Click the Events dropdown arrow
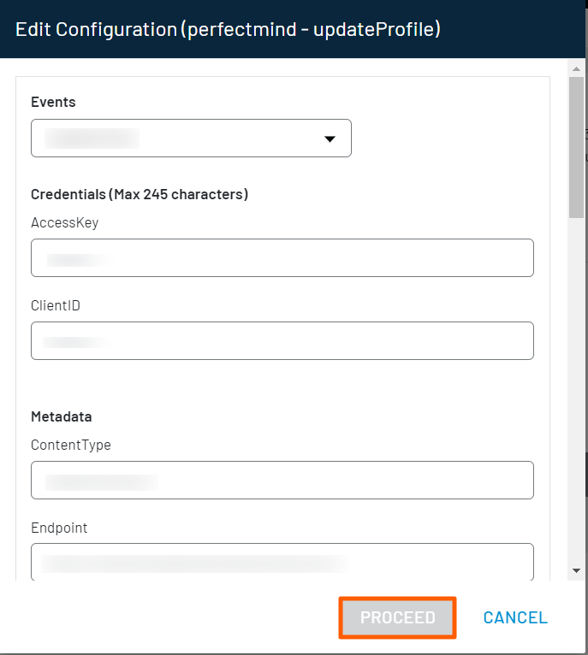The width and height of the screenshot is (588, 655). coord(330,139)
